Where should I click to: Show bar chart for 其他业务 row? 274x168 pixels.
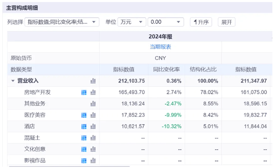click(x=93, y=103)
